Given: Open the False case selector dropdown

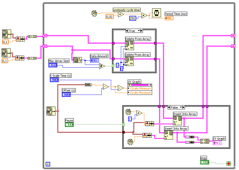Looking at the screenshot, I should (181, 107).
